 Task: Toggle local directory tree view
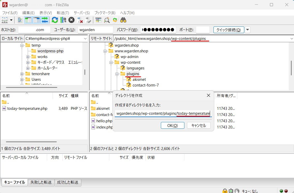(28, 20)
